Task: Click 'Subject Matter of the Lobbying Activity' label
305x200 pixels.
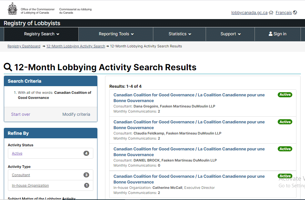Action: (42, 198)
